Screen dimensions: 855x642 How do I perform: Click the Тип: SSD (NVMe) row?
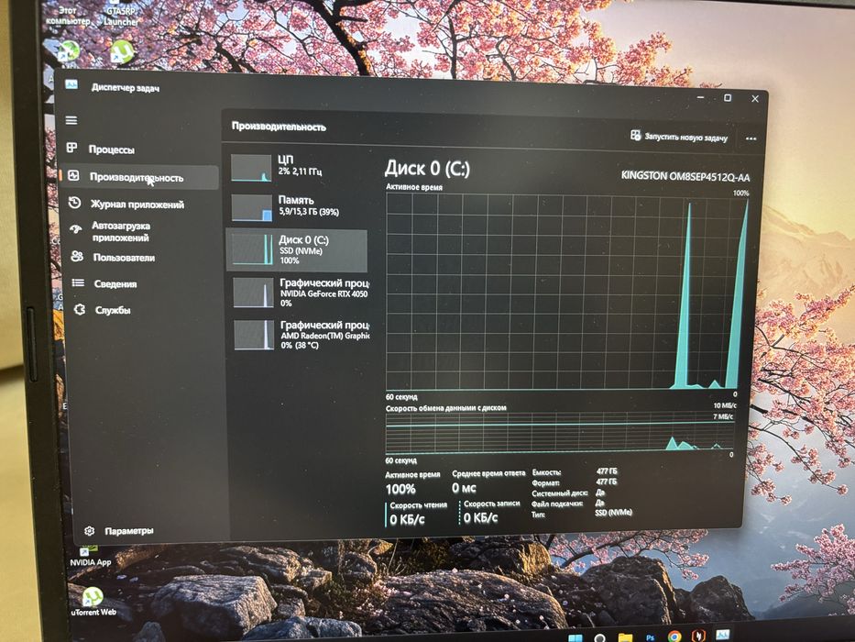pyautogui.click(x=581, y=514)
